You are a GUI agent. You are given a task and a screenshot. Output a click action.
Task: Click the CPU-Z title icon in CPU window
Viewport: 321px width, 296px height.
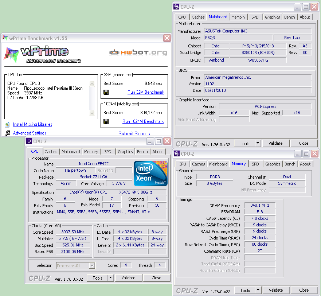coord(29,141)
